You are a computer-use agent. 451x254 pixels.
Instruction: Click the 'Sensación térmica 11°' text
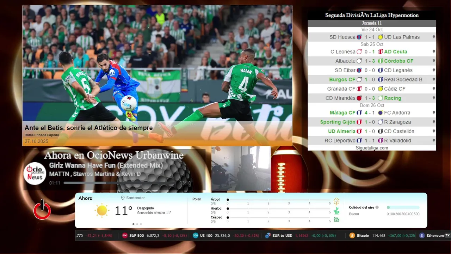pyautogui.click(x=154, y=213)
